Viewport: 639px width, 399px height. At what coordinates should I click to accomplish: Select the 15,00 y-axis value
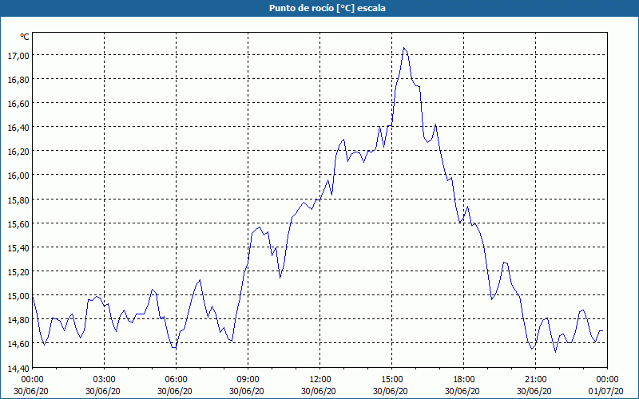[18, 295]
